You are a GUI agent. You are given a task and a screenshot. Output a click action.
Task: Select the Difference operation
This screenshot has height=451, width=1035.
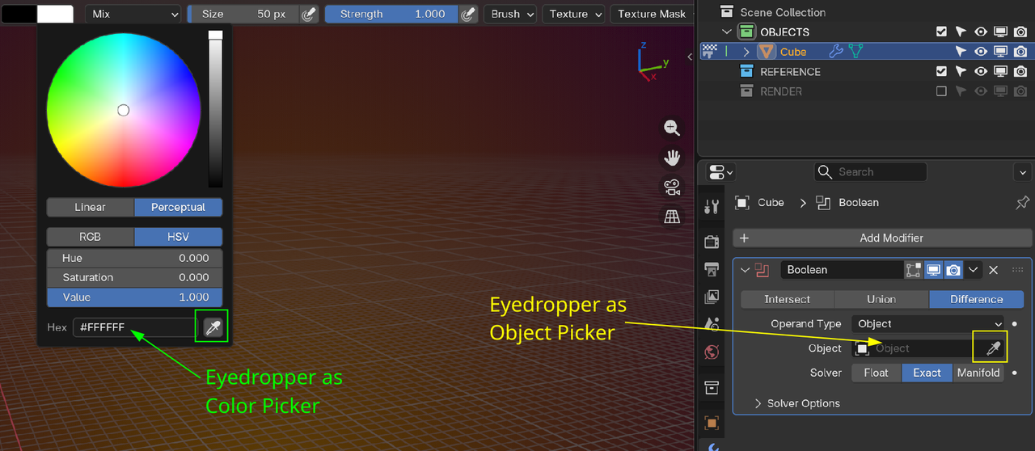(977, 299)
